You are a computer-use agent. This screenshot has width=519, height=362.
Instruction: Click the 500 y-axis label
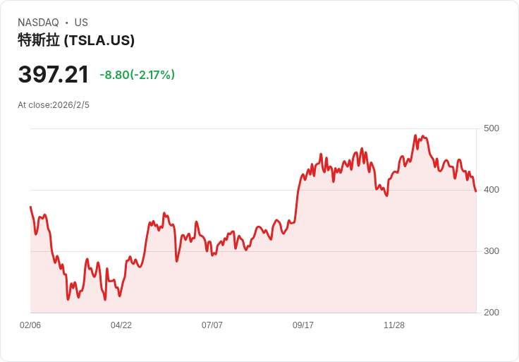tap(491, 128)
